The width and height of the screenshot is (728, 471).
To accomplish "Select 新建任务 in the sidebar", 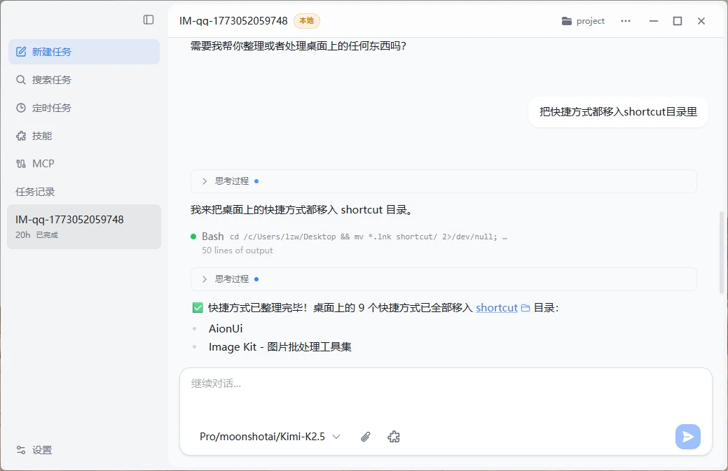I will [x=84, y=52].
